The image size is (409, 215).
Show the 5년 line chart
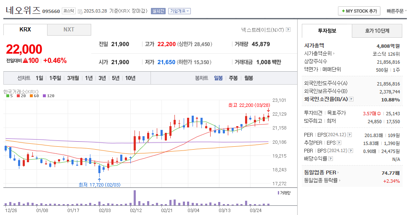pyautogui.click(x=116, y=78)
